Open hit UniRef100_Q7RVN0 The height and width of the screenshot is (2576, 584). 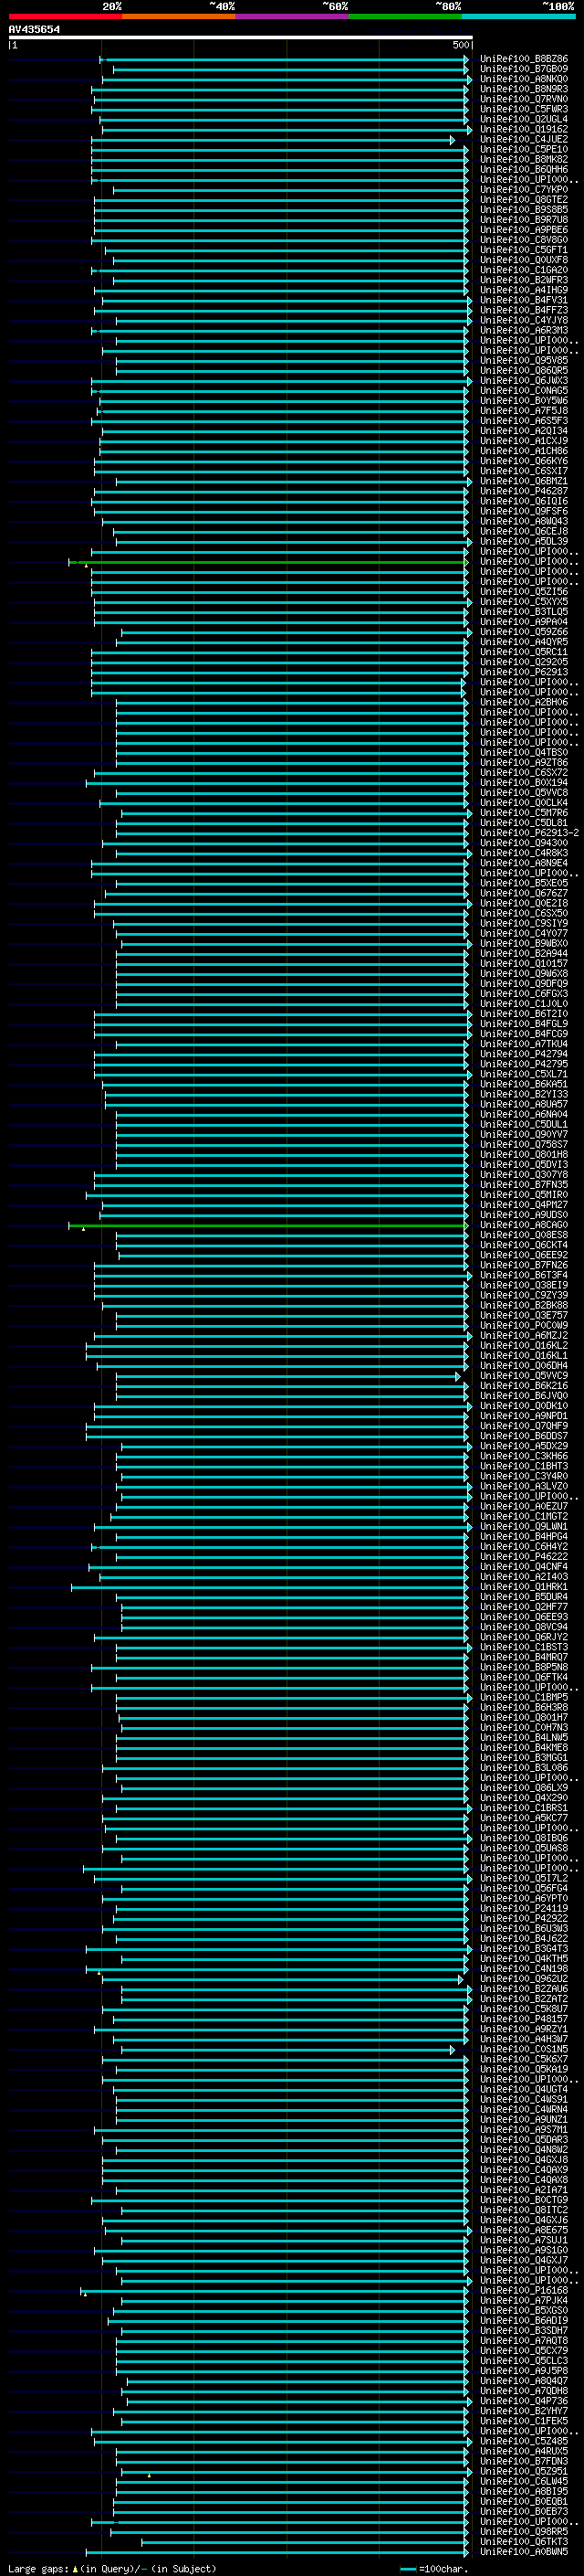pyautogui.click(x=524, y=99)
